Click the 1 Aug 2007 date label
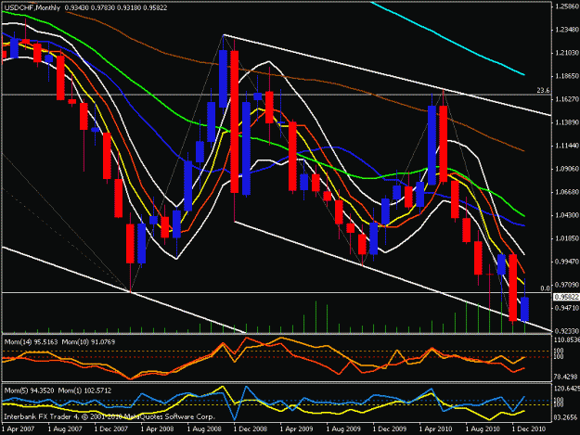 [65, 429]
